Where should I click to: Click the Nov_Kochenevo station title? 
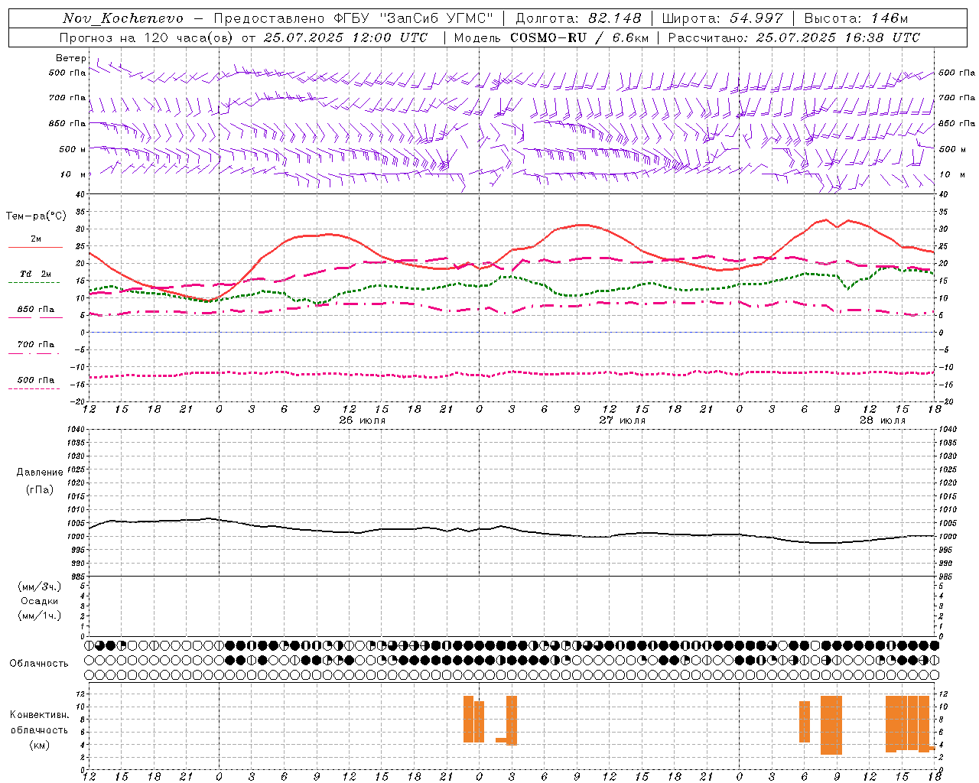(123, 18)
